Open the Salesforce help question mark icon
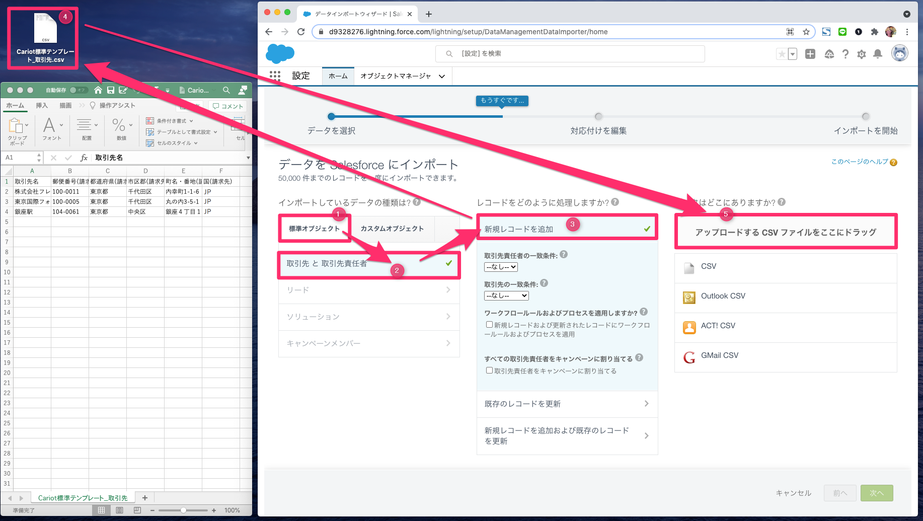Viewport: 923px width, 521px height. pyautogui.click(x=845, y=54)
